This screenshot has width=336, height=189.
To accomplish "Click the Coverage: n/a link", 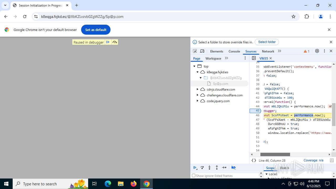I will click(313, 160).
